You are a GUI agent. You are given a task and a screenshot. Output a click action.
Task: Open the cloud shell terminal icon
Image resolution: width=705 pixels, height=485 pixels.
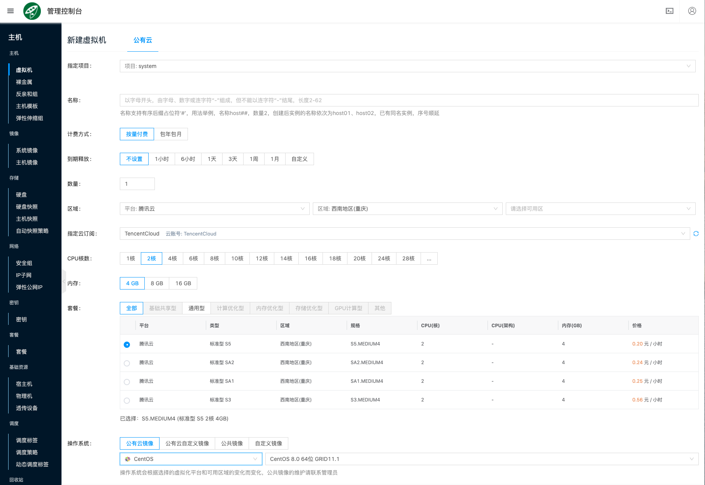tap(669, 11)
